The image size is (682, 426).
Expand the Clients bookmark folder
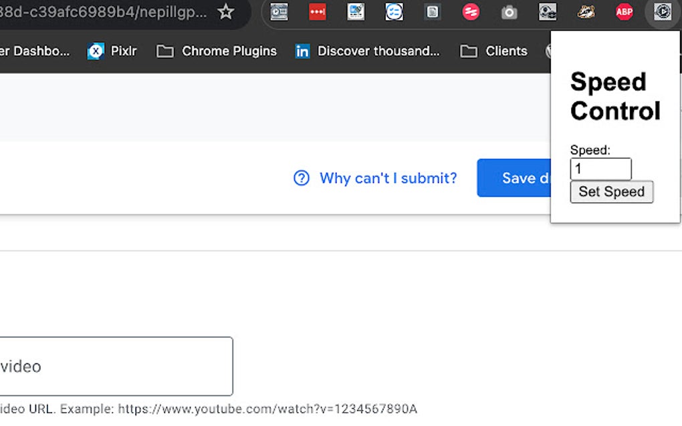click(493, 51)
